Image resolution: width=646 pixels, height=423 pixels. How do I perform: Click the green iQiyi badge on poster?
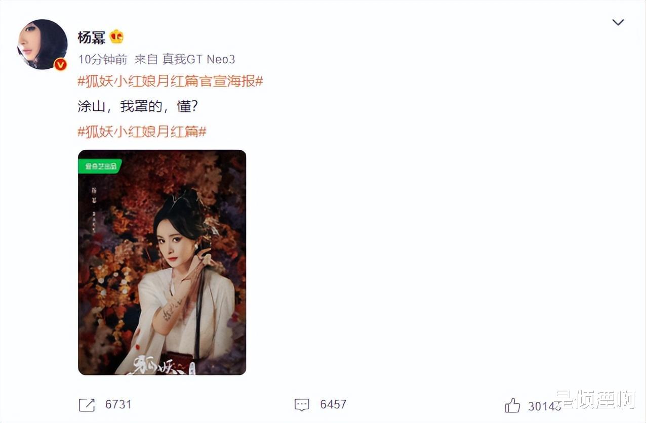[x=100, y=166]
